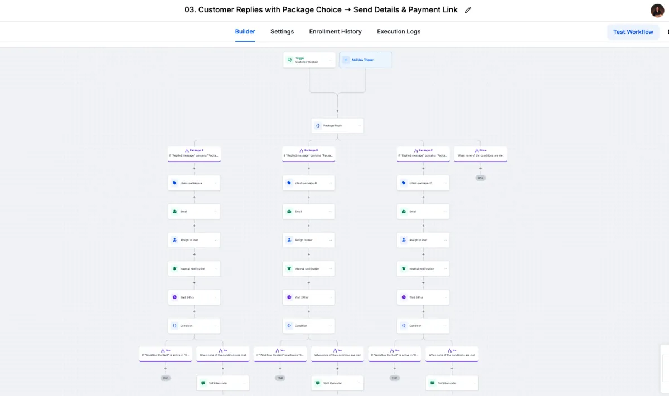
Task: Click plus connector below Package A branch header
Action: (x=194, y=168)
